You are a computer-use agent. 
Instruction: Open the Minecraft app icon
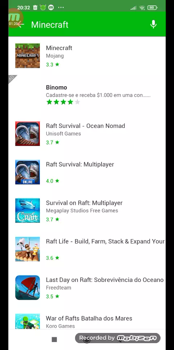pos(28,56)
